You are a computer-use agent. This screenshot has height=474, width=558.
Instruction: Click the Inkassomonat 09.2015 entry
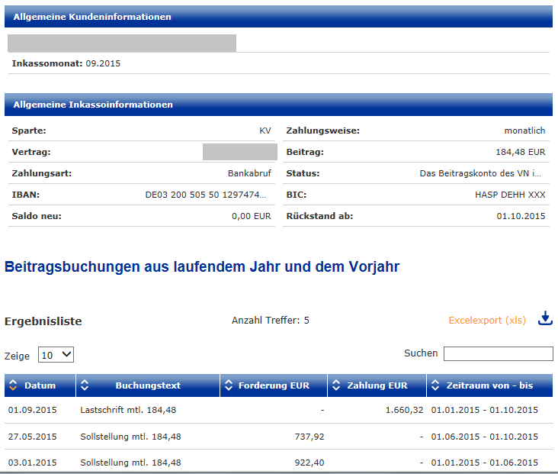pos(66,63)
